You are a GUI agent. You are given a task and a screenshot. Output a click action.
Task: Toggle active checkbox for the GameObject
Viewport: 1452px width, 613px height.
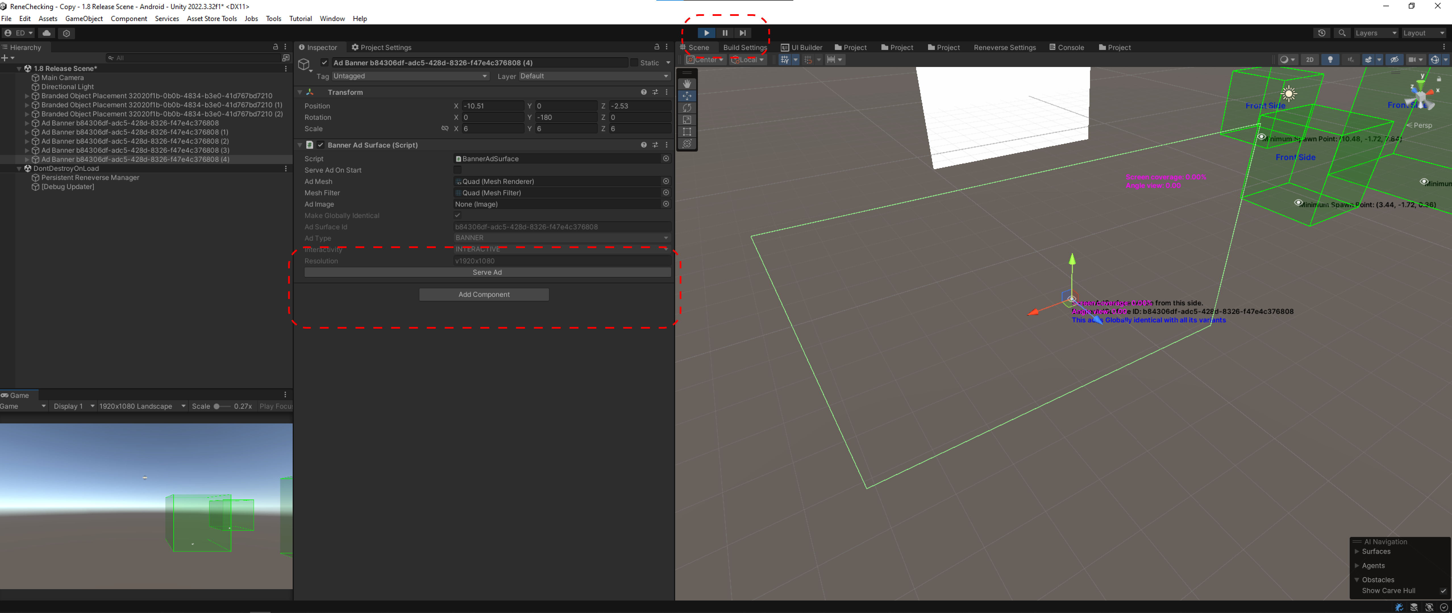(325, 62)
